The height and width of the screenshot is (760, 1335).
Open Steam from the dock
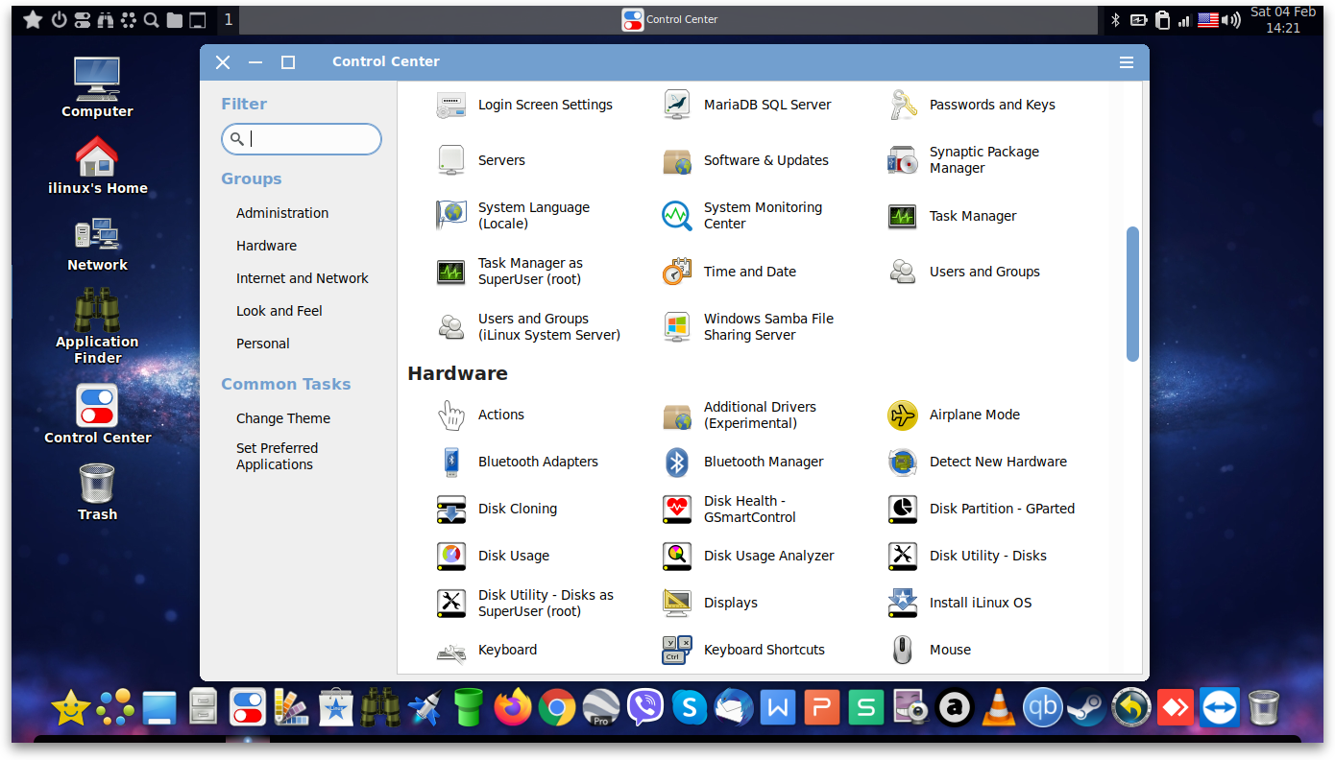coord(1087,708)
